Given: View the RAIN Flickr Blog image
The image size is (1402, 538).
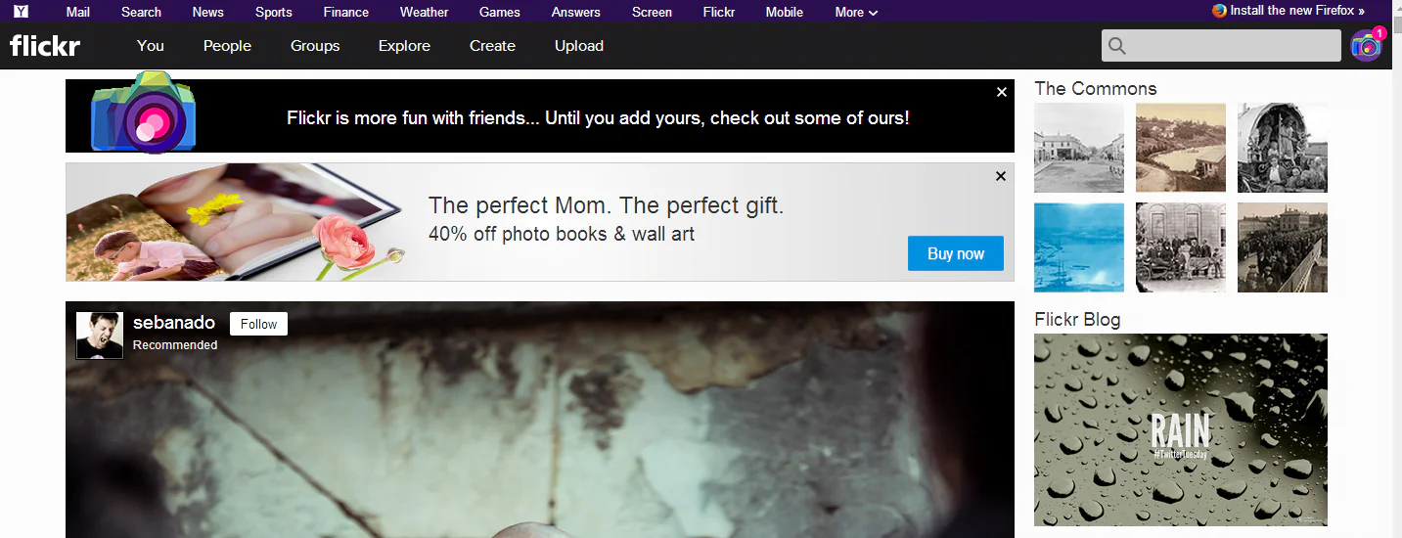Looking at the screenshot, I should (x=1181, y=429).
